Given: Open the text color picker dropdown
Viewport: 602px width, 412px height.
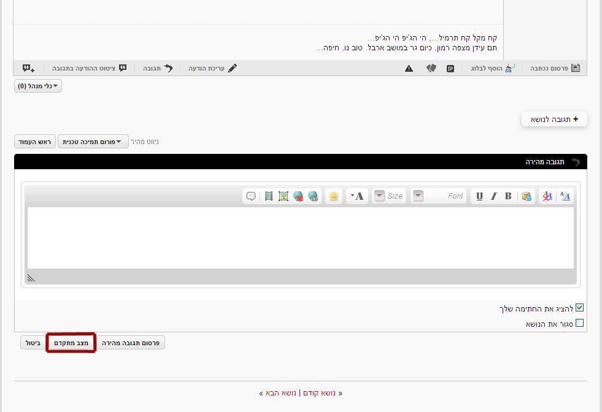Looking at the screenshot, I should pos(357,196).
